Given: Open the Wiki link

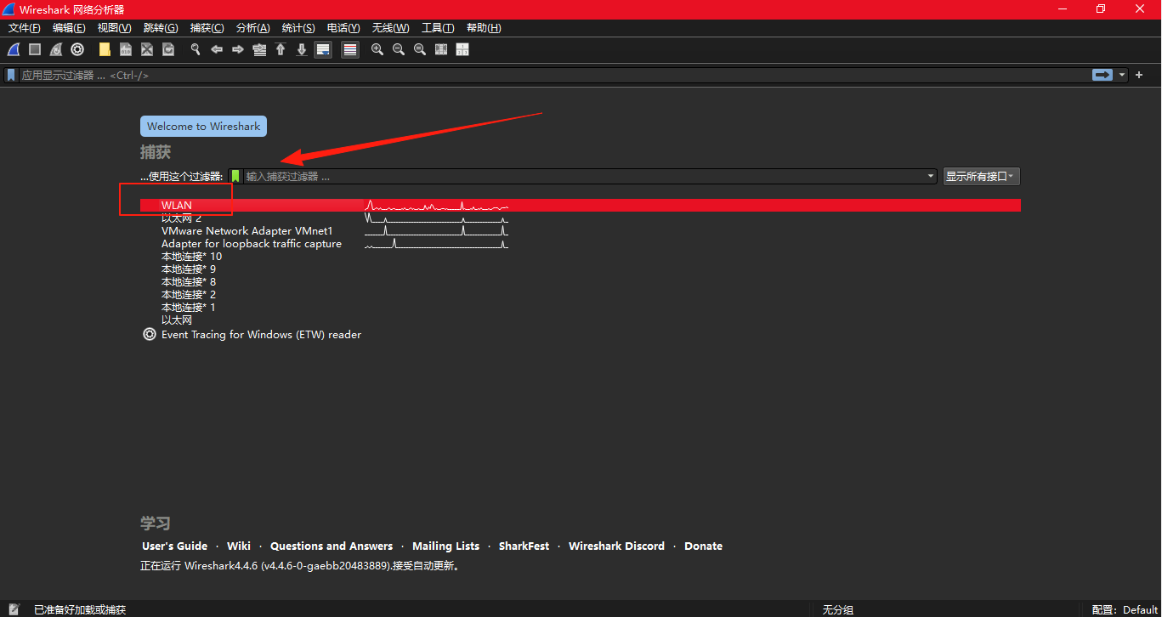Looking at the screenshot, I should pos(239,546).
